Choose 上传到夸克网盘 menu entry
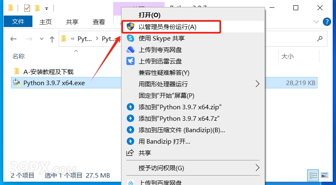This screenshot has height=185, width=336. (160, 50)
